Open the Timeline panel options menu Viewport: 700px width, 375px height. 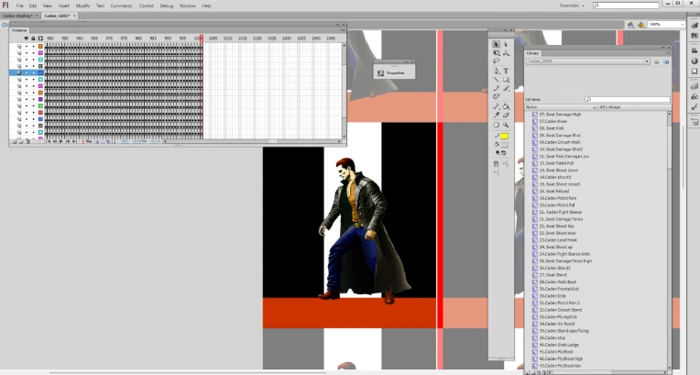coord(343,30)
